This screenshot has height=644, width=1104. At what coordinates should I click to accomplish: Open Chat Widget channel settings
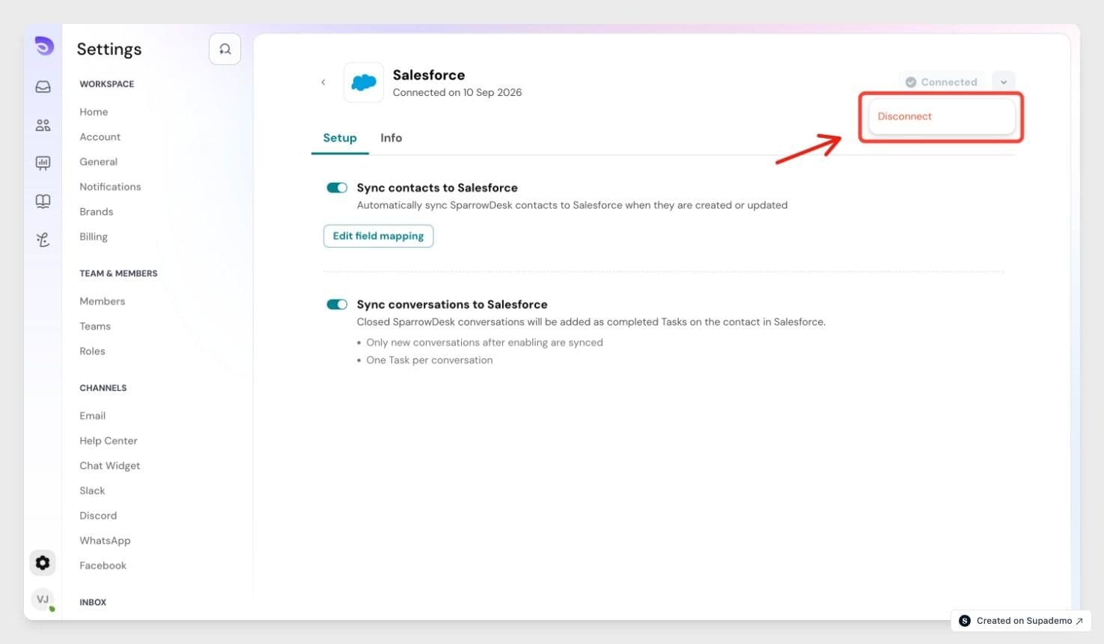[110, 466]
